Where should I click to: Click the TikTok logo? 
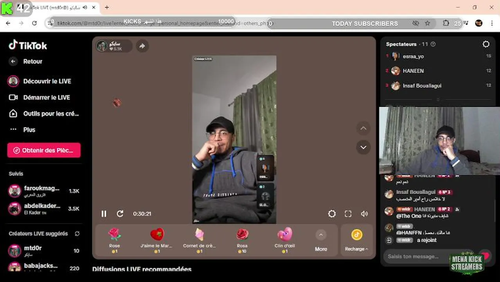pos(28,45)
